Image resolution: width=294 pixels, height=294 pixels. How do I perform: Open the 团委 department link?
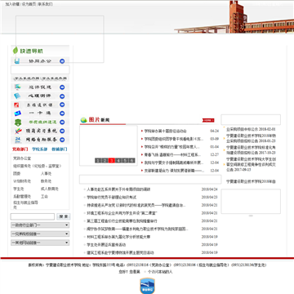click(16, 173)
